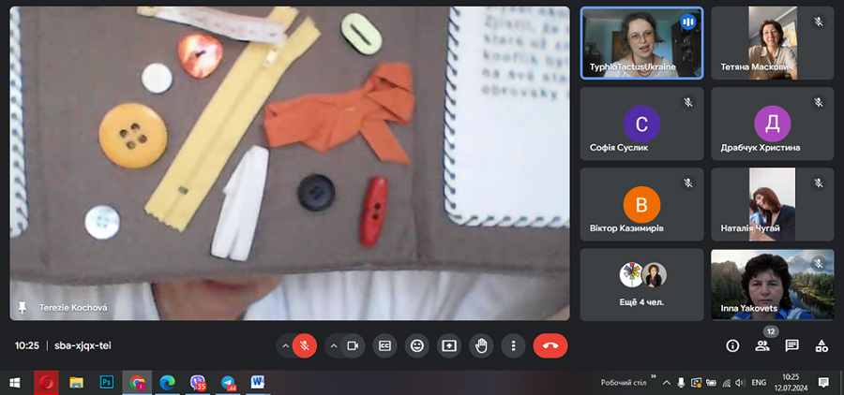The width and height of the screenshot is (844, 395).
Task: Click the 'Робочий стіл' toolbar label
Action: pyautogui.click(x=624, y=383)
